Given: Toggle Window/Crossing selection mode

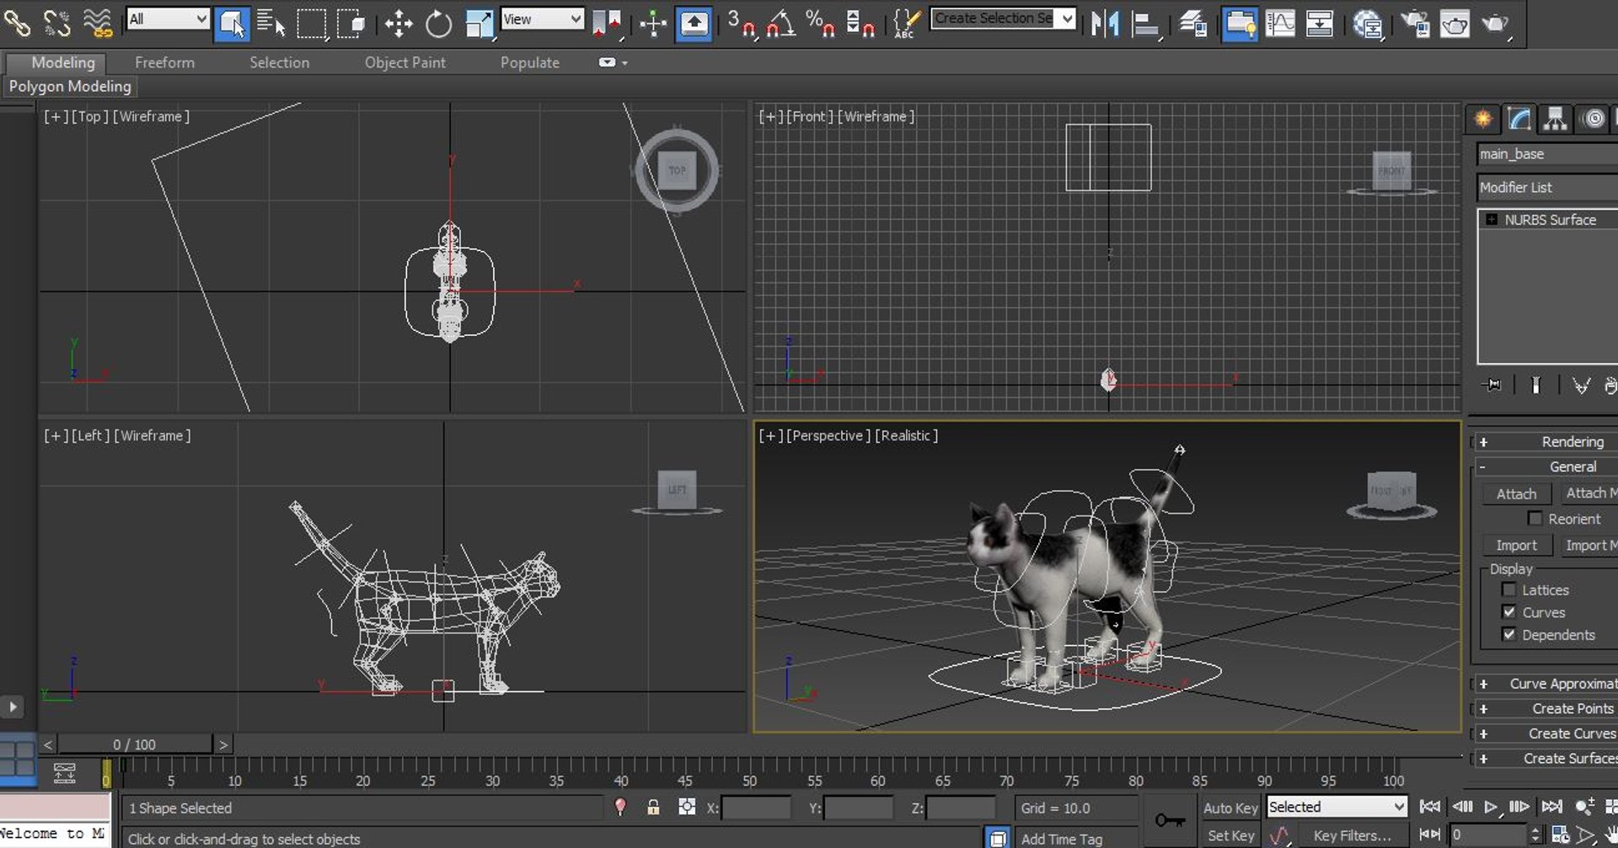Looking at the screenshot, I should click(x=351, y=23).
